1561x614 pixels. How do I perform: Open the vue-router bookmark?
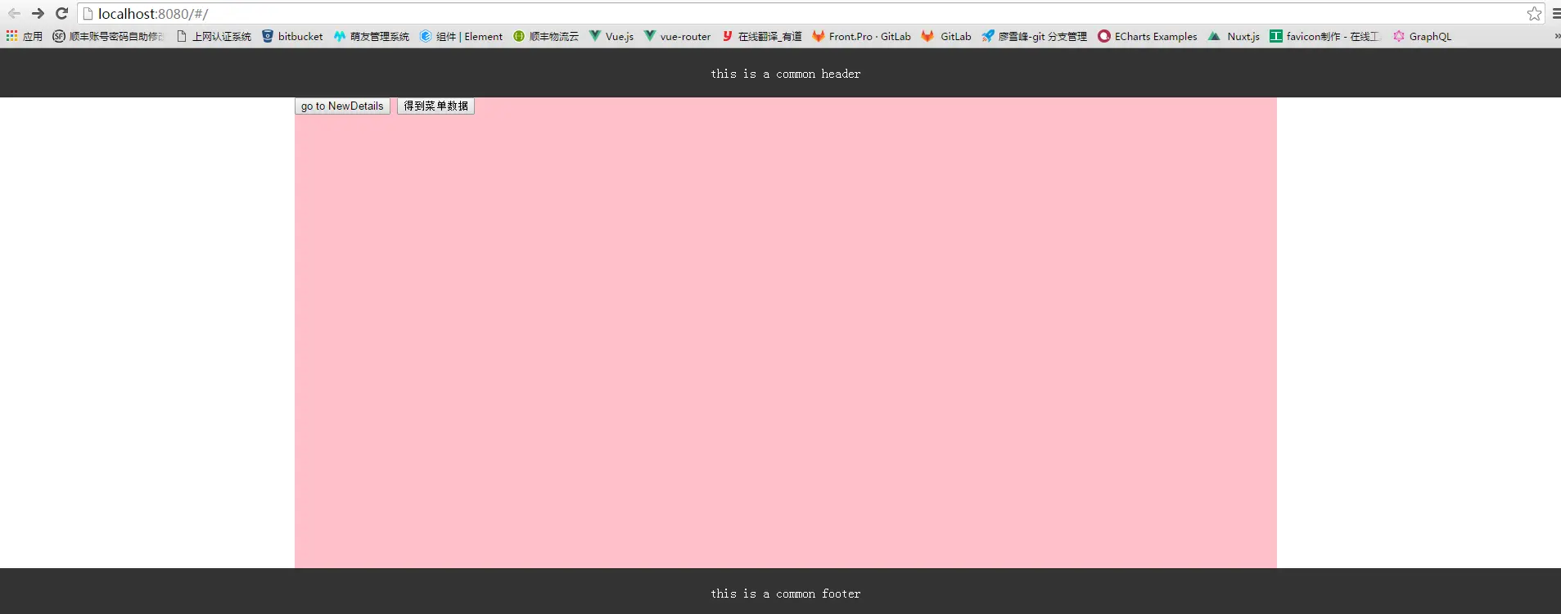(x=678, y=36)
